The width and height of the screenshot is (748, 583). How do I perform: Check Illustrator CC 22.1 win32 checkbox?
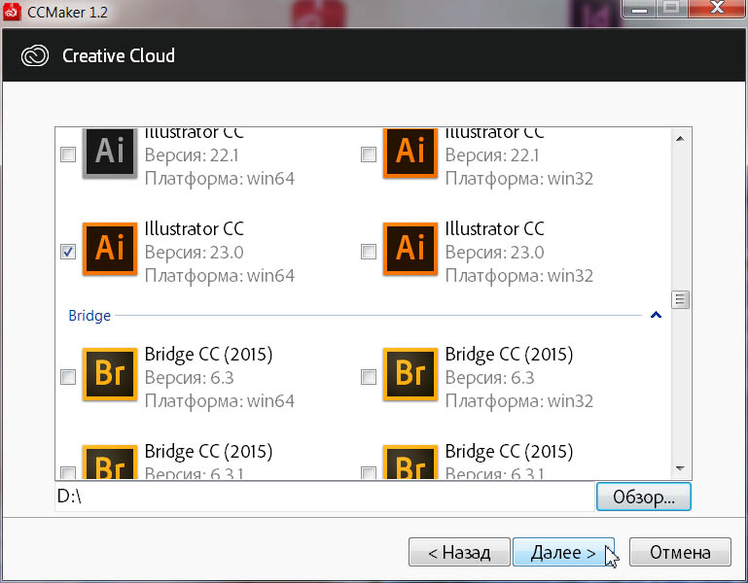point(369,154)
